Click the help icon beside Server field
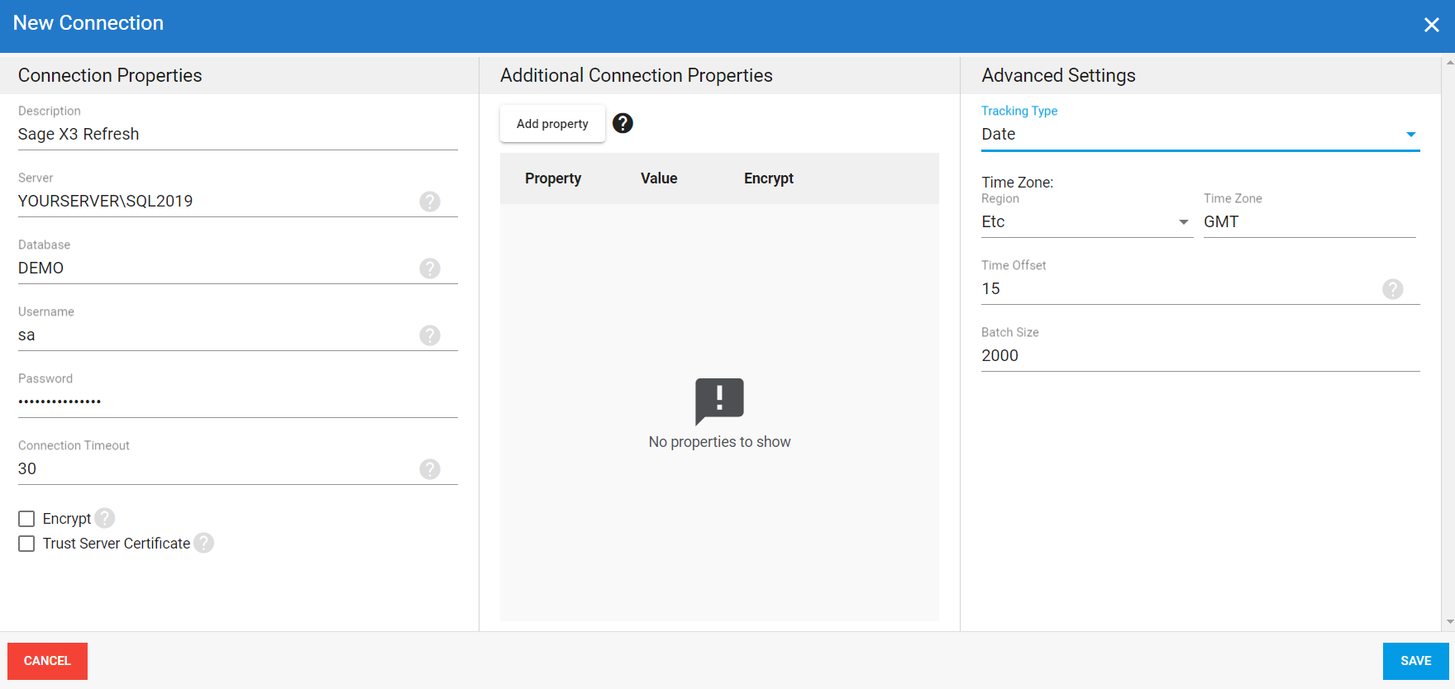Screen dimensions: 1455x689 click(x=429, y=202)
